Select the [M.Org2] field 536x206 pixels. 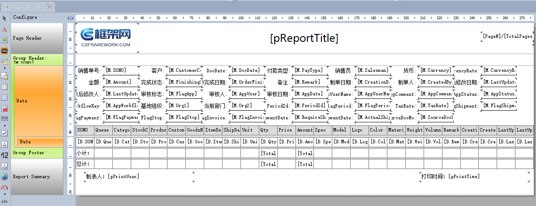(247, 105)
